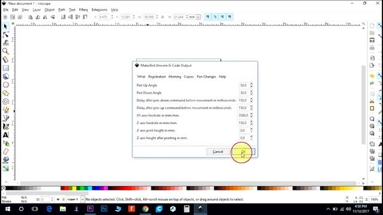
Task: Select the Text tool
Action: click(5, 135)
